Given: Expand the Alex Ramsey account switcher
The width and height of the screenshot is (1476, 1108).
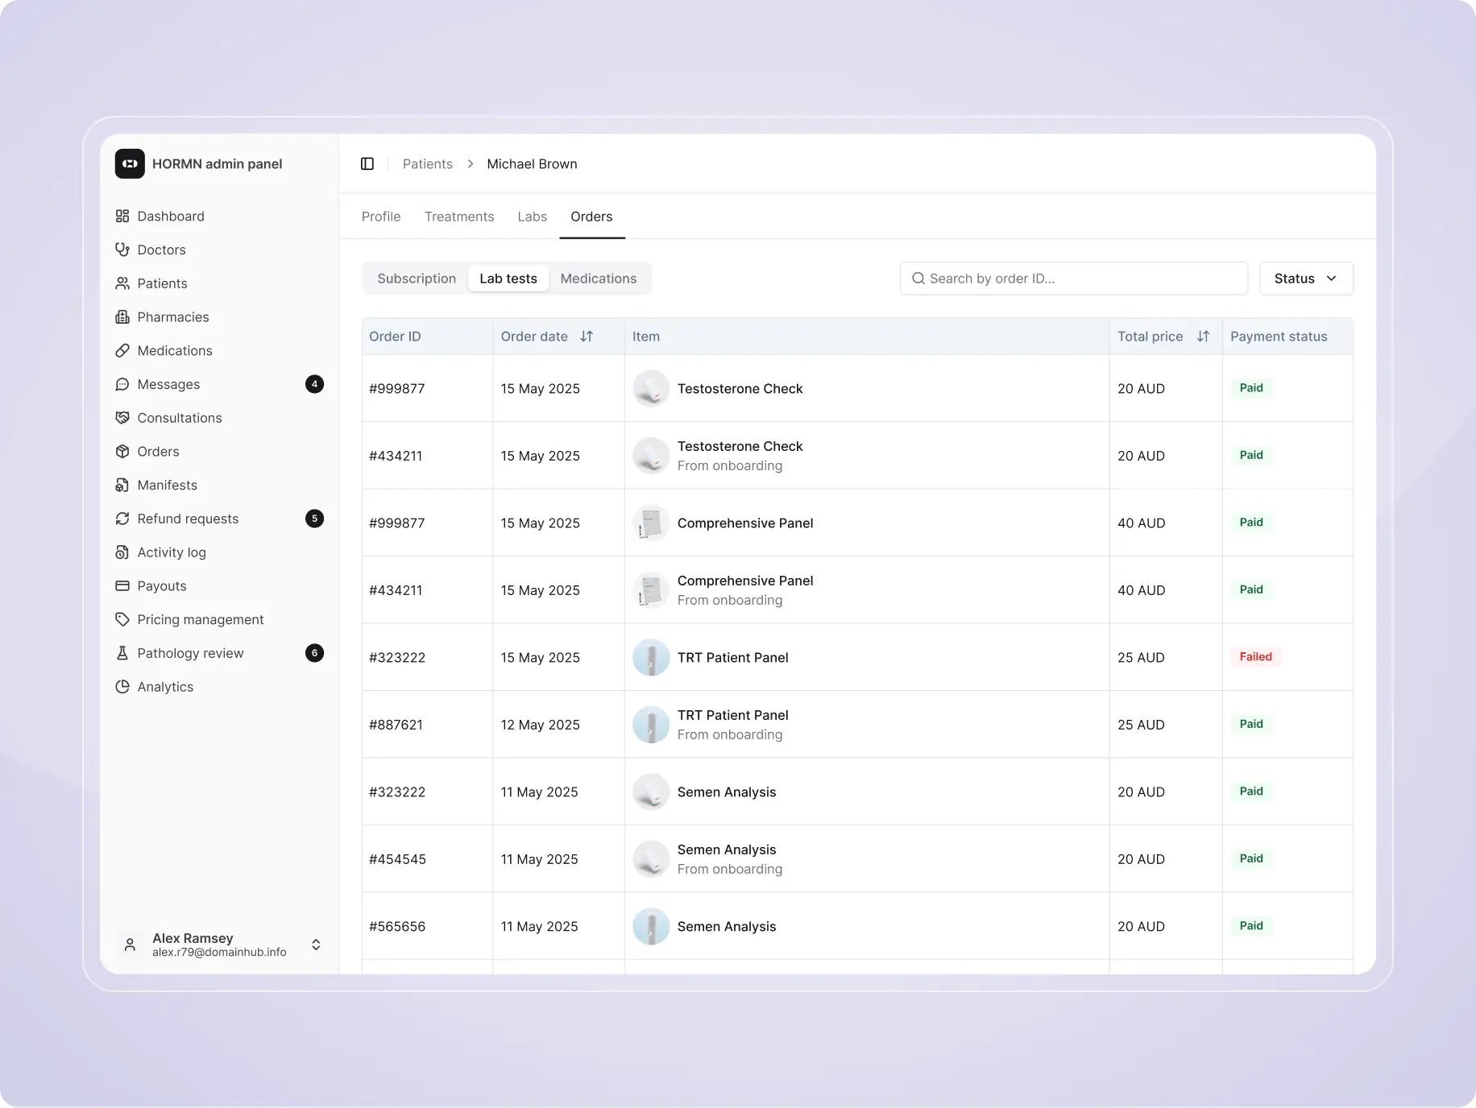Looking at the screenshot, I should click(x=316, y=945).
